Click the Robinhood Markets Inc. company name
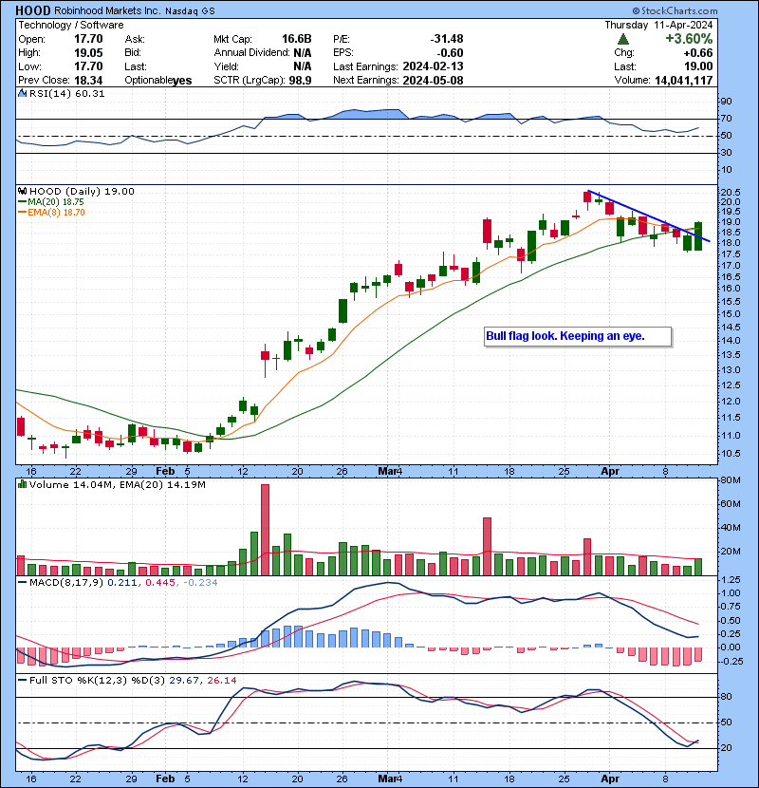Image resolution: width=759 pixels, height=788 pixels. (107, 10)
